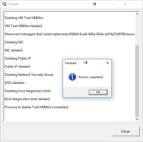Click the 'Deleting VM Test-VM04m' log line
The height and width of the screenshot is (142, 143).
point(24,18)
